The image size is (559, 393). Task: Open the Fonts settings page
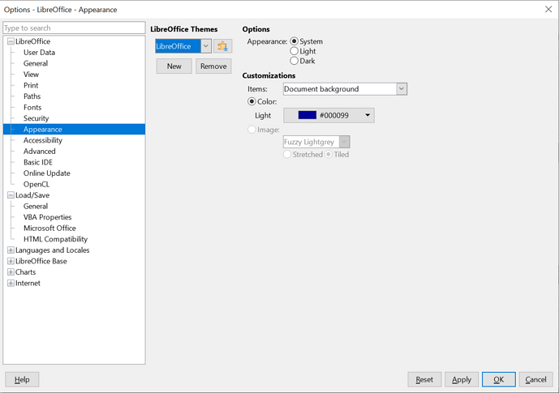(x=32, y=108)
